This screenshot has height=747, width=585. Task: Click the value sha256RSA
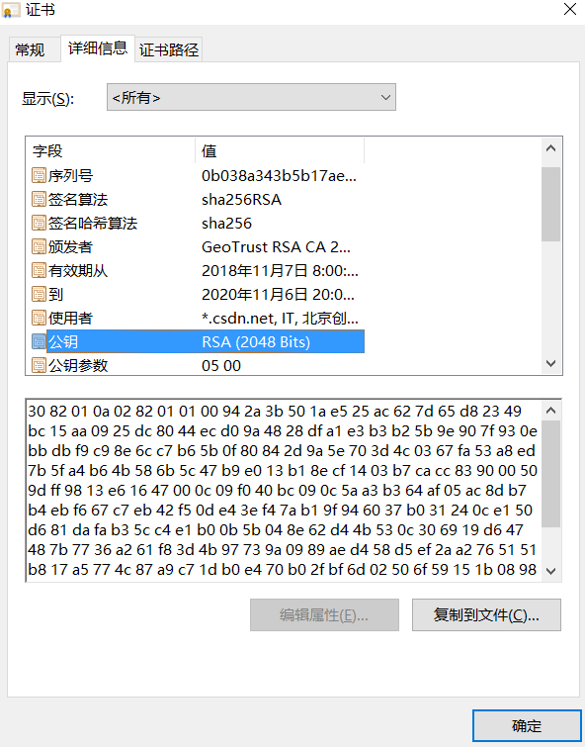(x=241, y=200)
